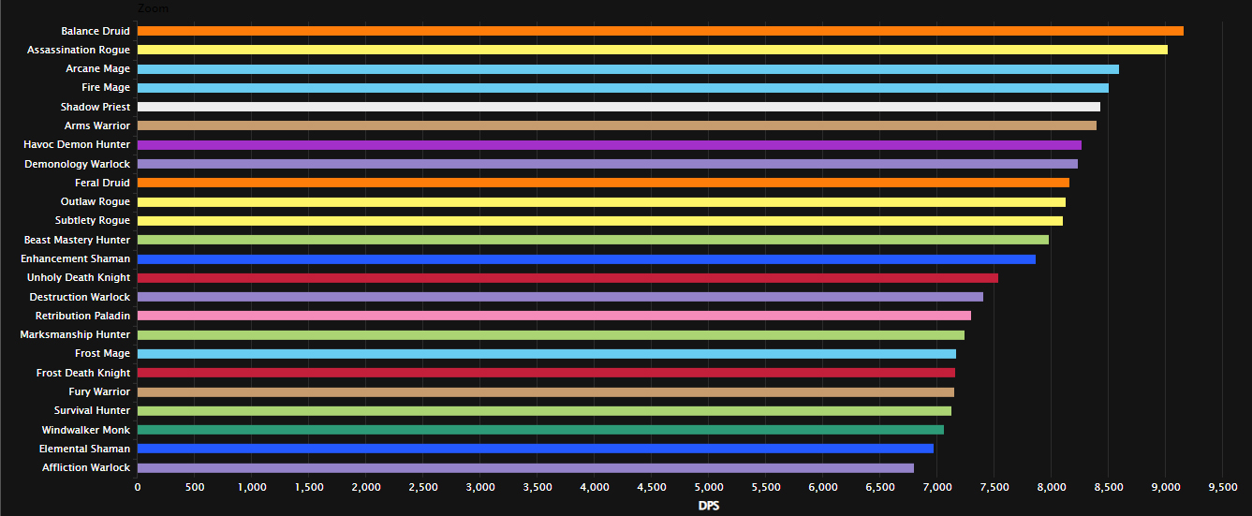Click the Survival Hunter bar
Screen dimensions: 1252x516
click(x=544, y=411)
